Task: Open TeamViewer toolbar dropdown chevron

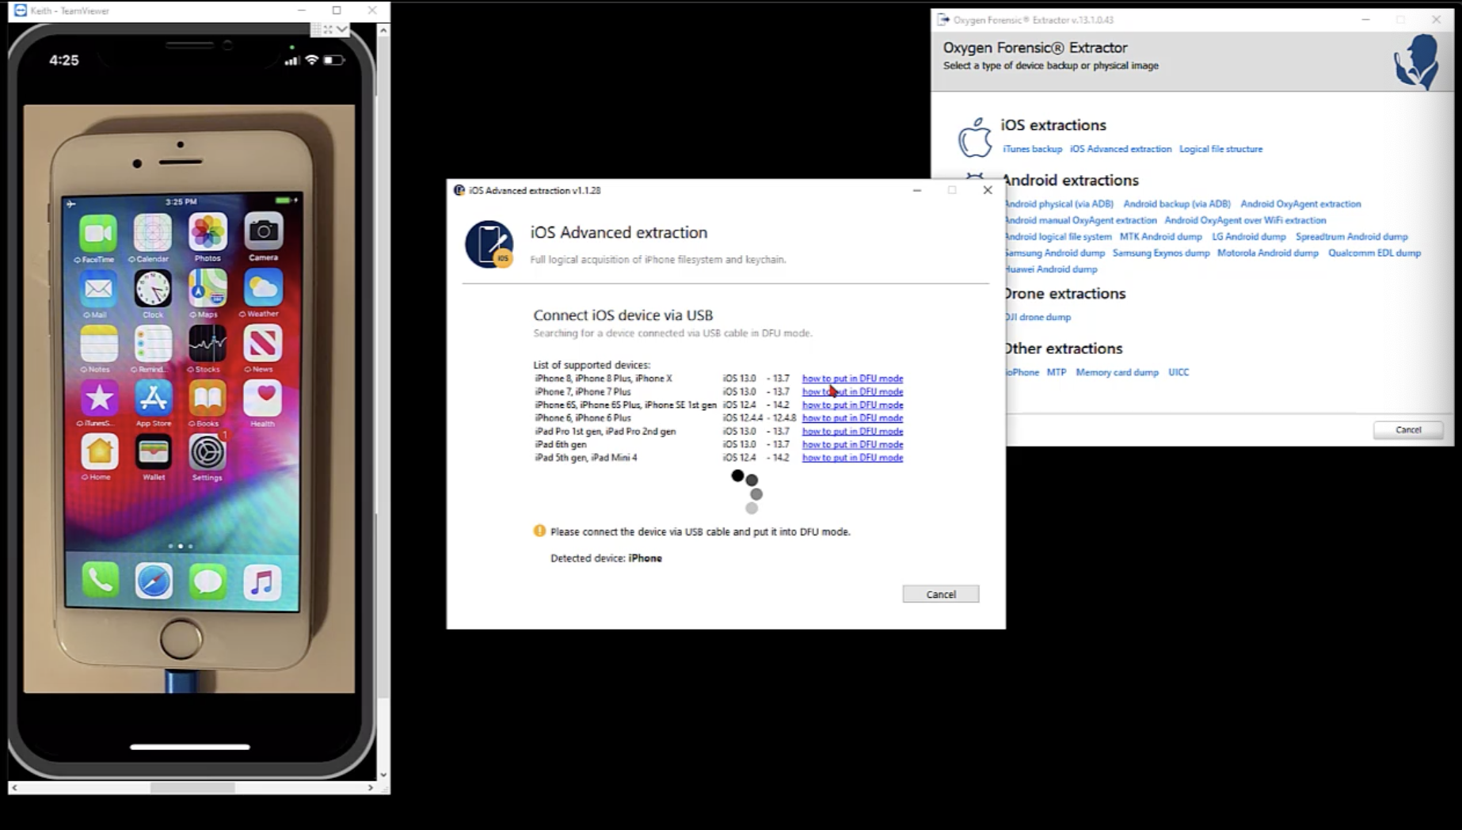Action: pyautogui.click(x=342, y=29)
